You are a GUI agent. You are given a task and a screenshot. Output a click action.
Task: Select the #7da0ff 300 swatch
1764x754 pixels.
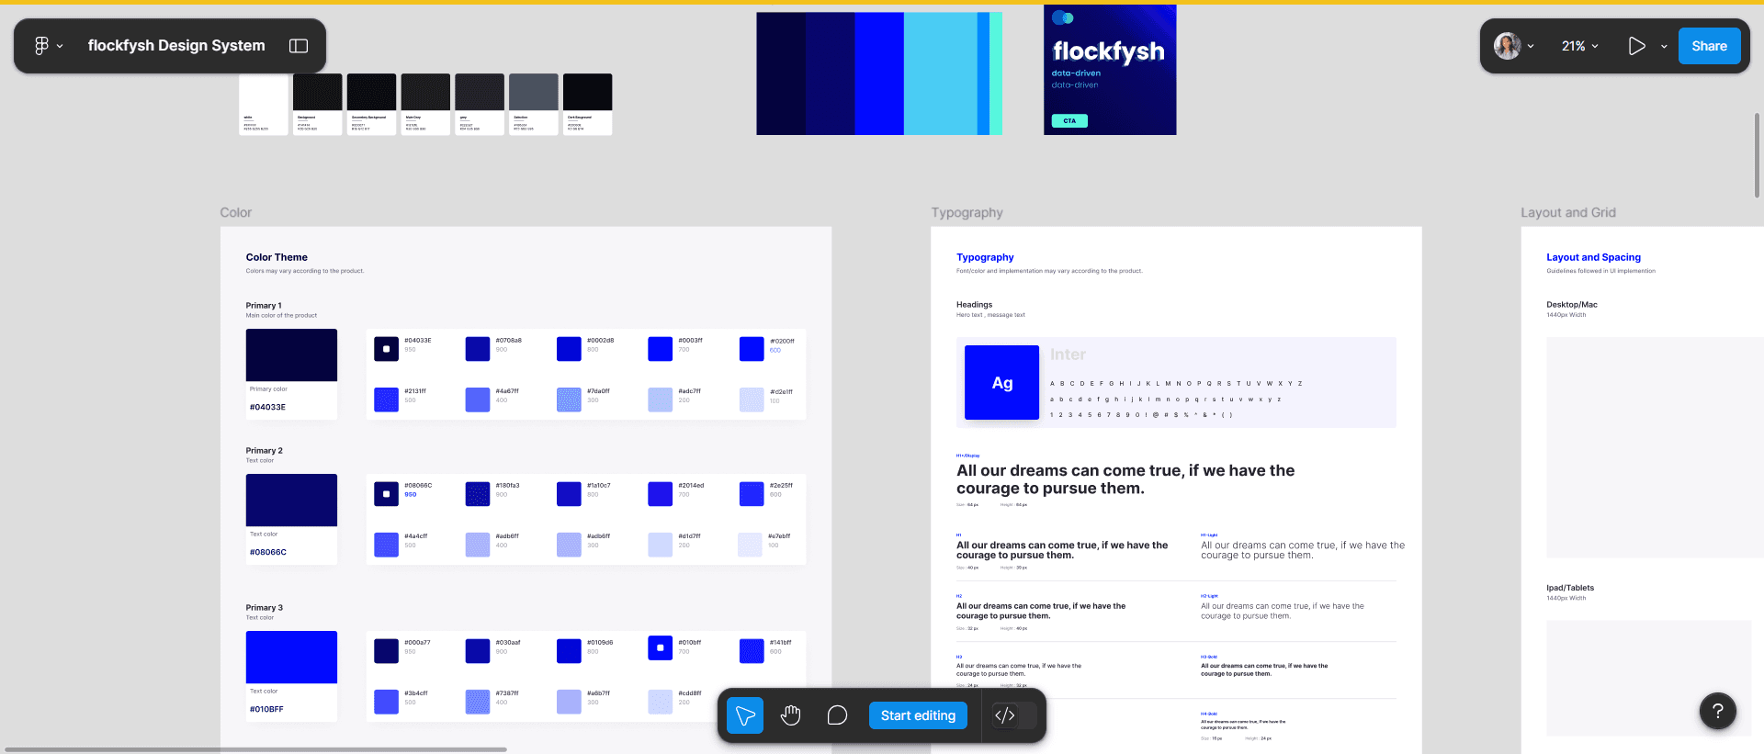[x=569, y=400]
